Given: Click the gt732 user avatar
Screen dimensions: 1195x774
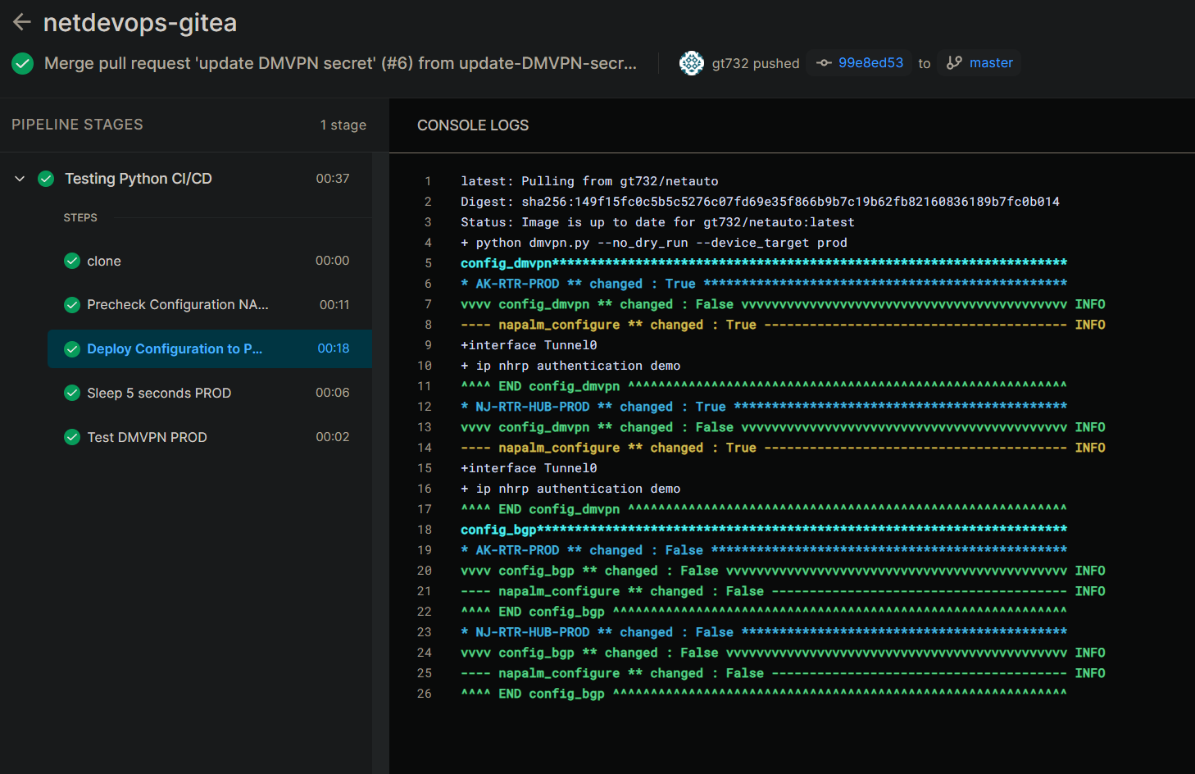Looking at the screenshot, I should click(692, 63).
